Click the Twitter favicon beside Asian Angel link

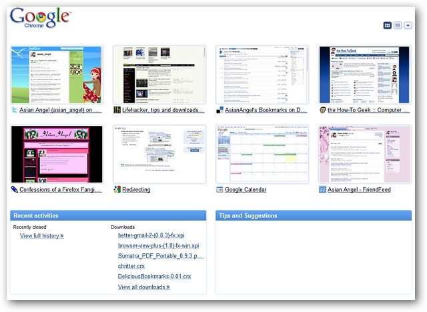point(14,110)
